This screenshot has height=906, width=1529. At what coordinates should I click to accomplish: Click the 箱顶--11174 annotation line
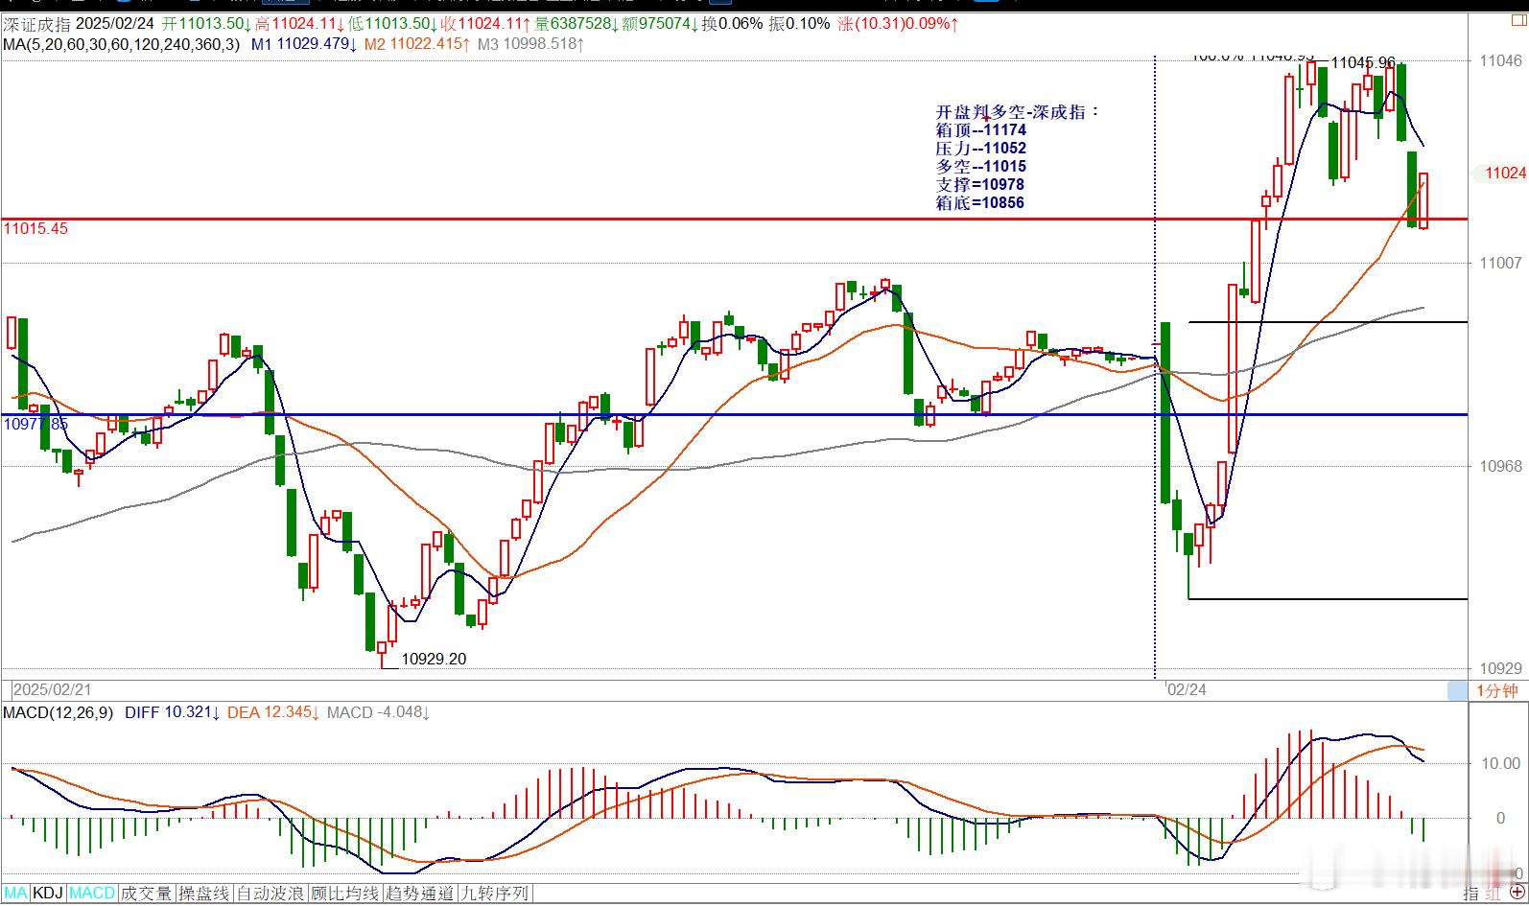[x=980, y=130]
